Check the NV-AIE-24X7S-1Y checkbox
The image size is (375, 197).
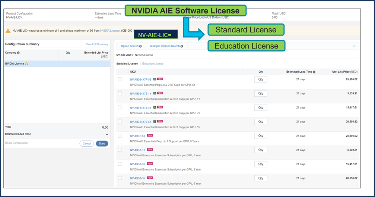click(120, 94)
